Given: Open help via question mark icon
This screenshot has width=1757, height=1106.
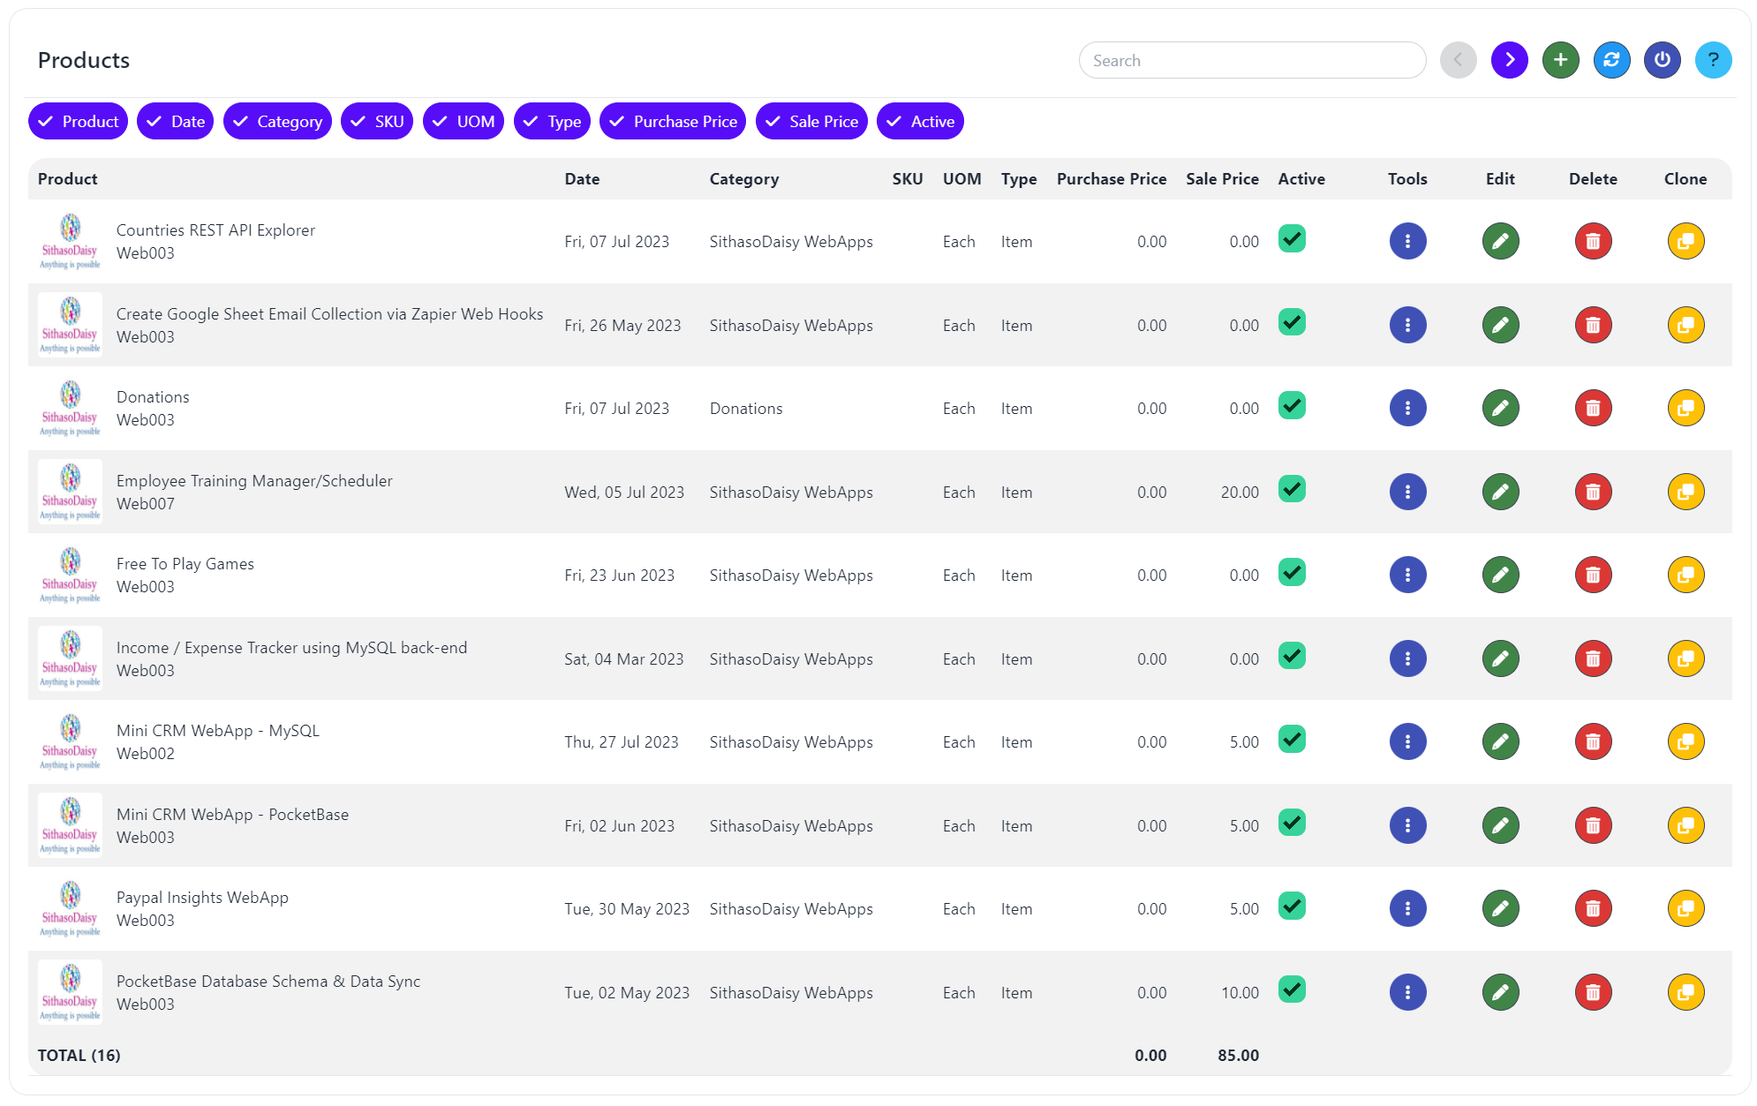Looking at the screenshot, I should click(x=1713, y=60).
